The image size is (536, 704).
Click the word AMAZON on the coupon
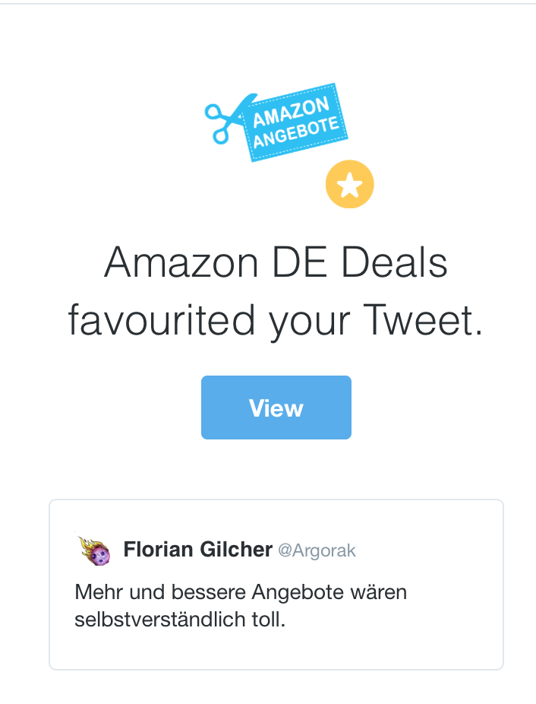291,112
